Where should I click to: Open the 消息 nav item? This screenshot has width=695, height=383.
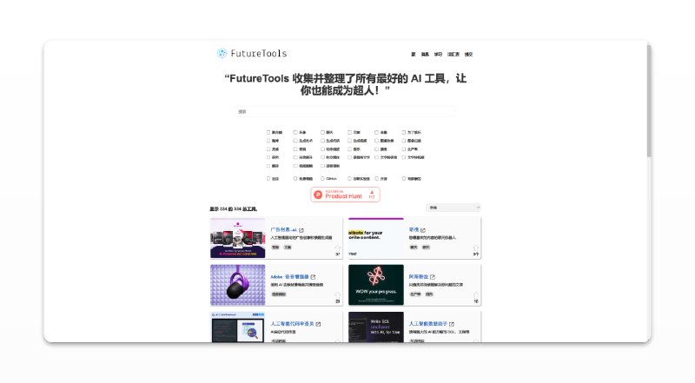point(425,54)
